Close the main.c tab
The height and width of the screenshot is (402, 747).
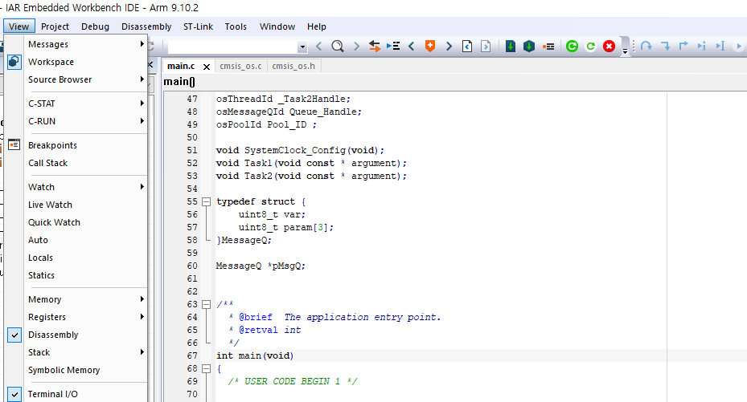[x=207, y=67]
